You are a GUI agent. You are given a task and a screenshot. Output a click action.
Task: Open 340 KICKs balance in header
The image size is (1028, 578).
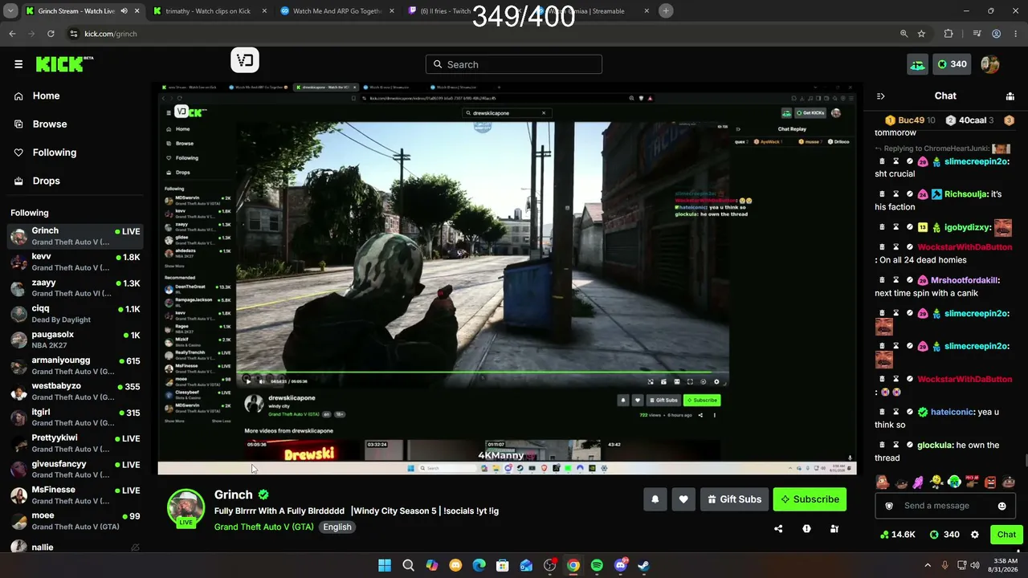tap(952, 64)
